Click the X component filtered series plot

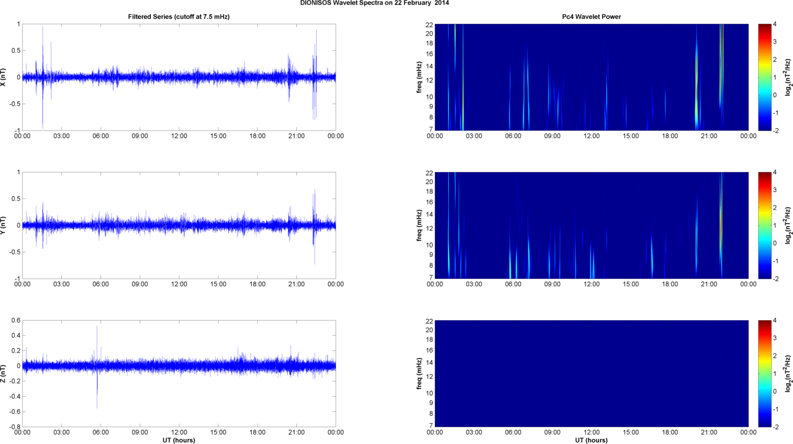179,77
